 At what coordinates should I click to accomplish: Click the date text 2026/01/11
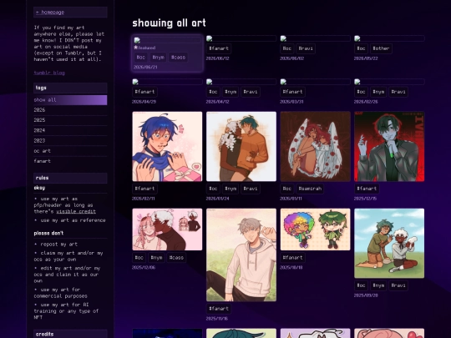[x=291, y=199]
